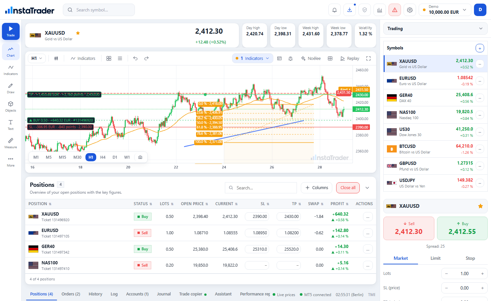The width and height of the screenshot is (491, 301).
Task: Switch to the Orders (2) tab
Action: click(x=71, y=294)
